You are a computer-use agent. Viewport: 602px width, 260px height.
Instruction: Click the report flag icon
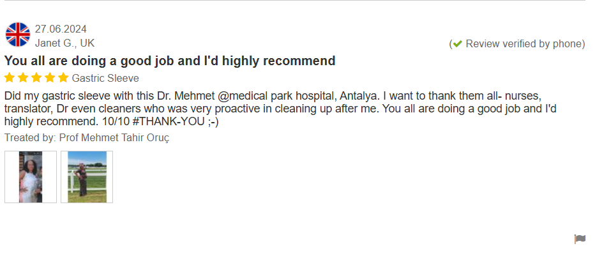pos(580,239)
